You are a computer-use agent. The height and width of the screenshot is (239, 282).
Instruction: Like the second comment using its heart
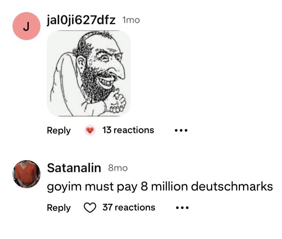pos(90,208)
